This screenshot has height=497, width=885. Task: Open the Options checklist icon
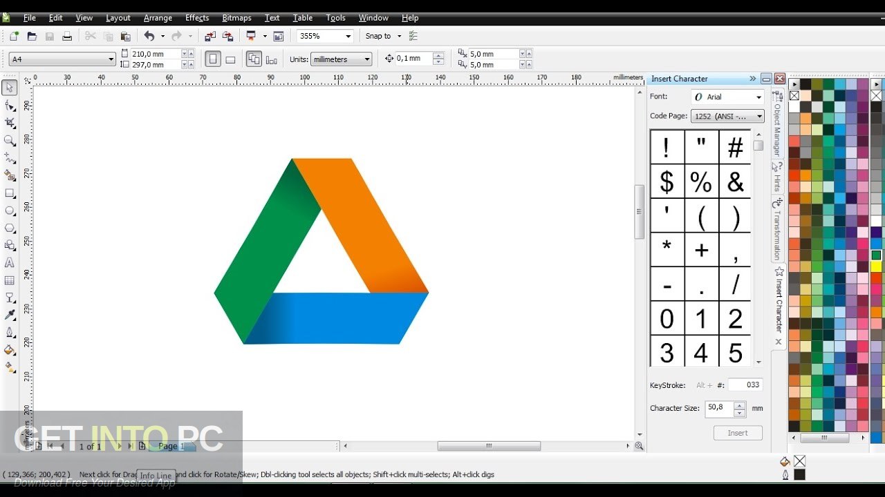point(413,36)
